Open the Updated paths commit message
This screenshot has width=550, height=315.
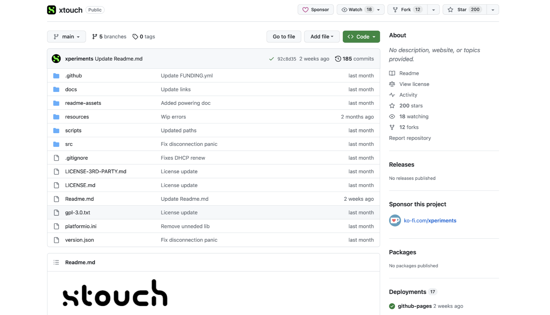(x=178, y=131)
